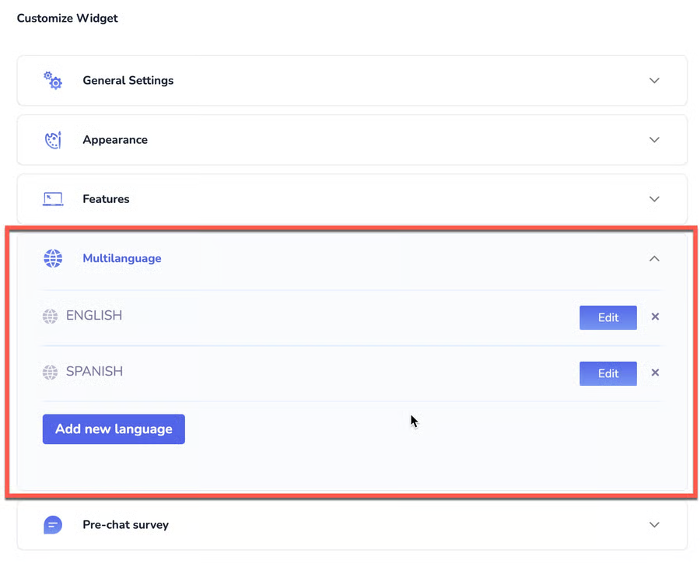Click the Features laptop screen icon
Image resolution: width=700 pixels, height=567 pixels.
tap(53, 199)
